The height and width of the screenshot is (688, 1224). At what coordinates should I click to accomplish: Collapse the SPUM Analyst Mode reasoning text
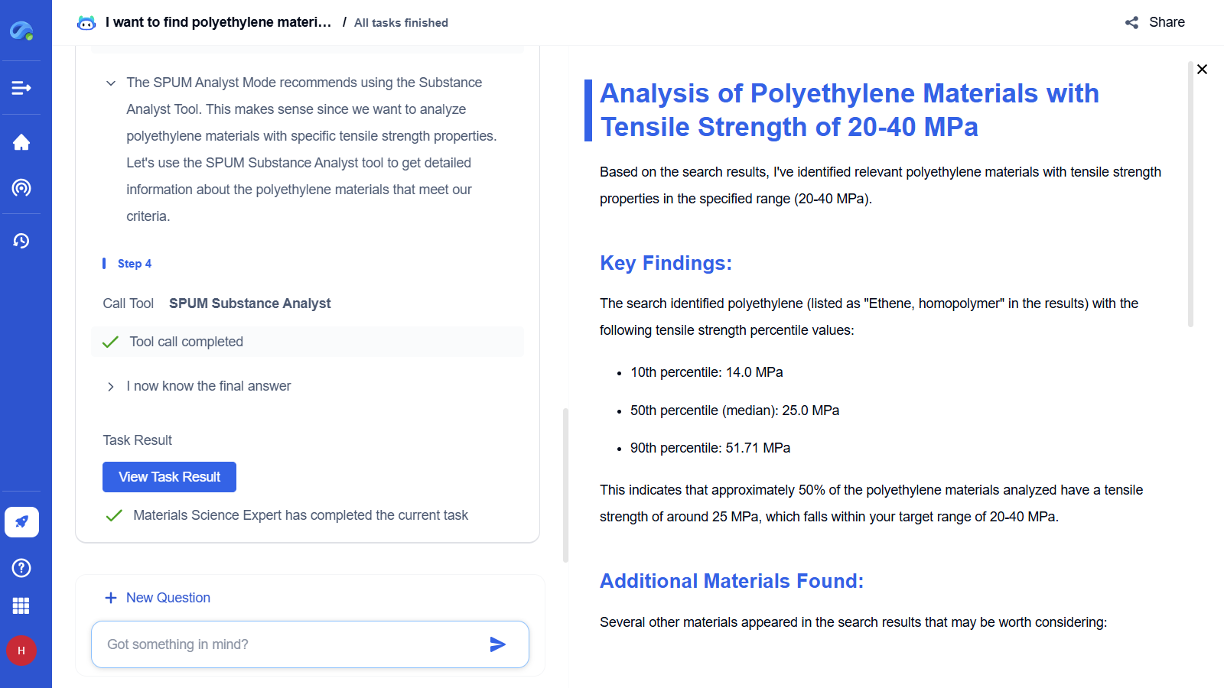(x=111, y=83)
